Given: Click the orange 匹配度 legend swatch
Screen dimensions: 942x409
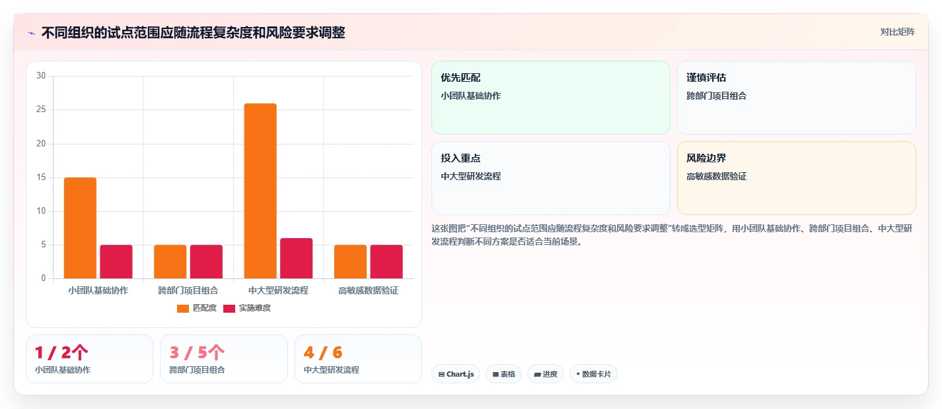Looking at the screenshot, I should 183,308.
